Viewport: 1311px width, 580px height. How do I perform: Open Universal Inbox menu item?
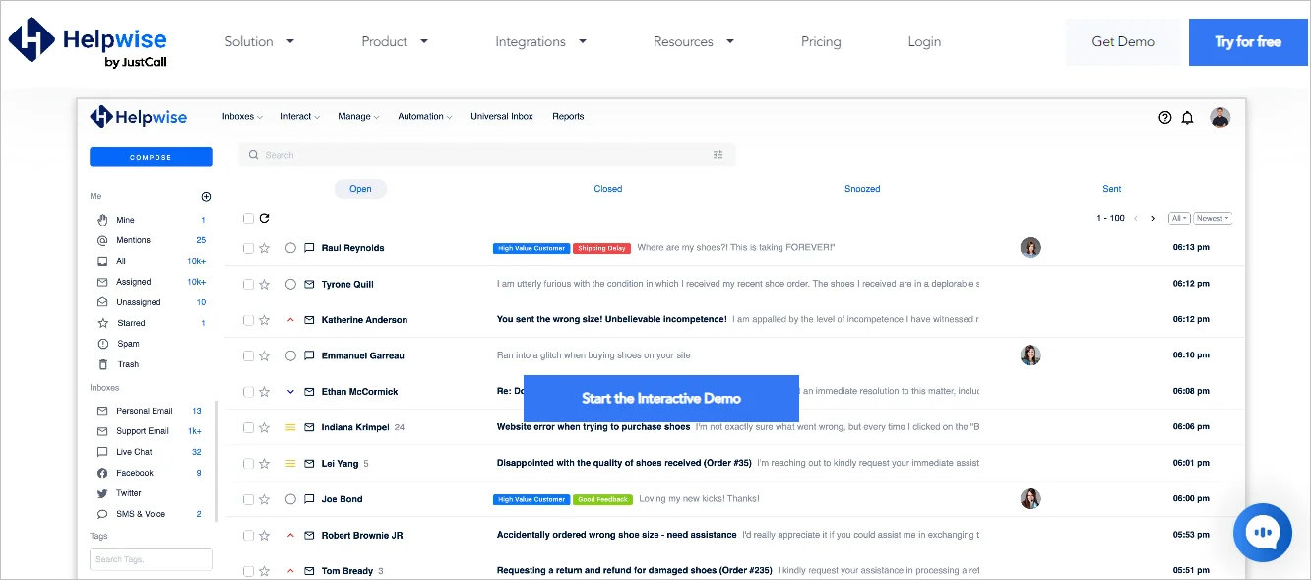[502, 116]
